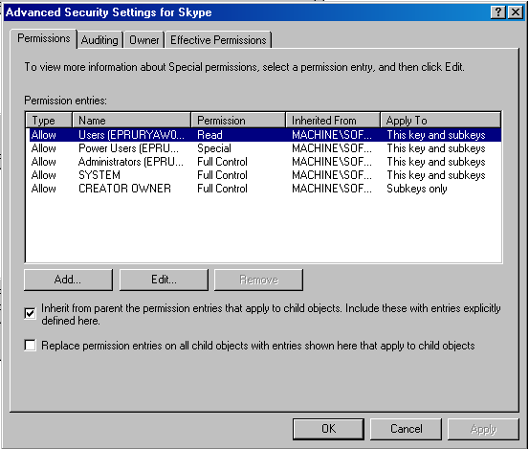Open the Effective Permissions tab
Screen dimensions: 529x449
pos(218,40)
